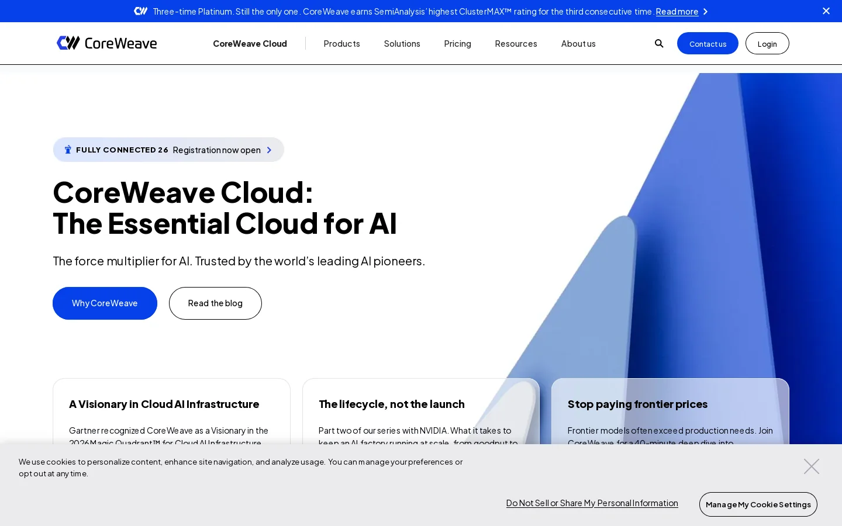
Task: Click the force multiplier for AI tagline
Action: (x=239, y=261)
